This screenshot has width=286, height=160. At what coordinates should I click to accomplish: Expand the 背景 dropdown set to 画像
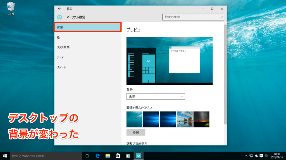[156, 96]
